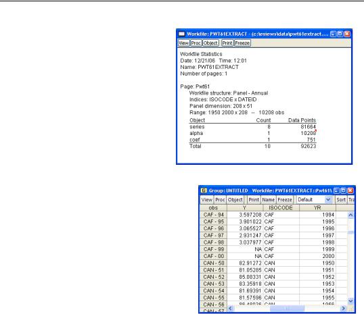
Task: Click the Workfile window title icon
Action: [181, 34]
